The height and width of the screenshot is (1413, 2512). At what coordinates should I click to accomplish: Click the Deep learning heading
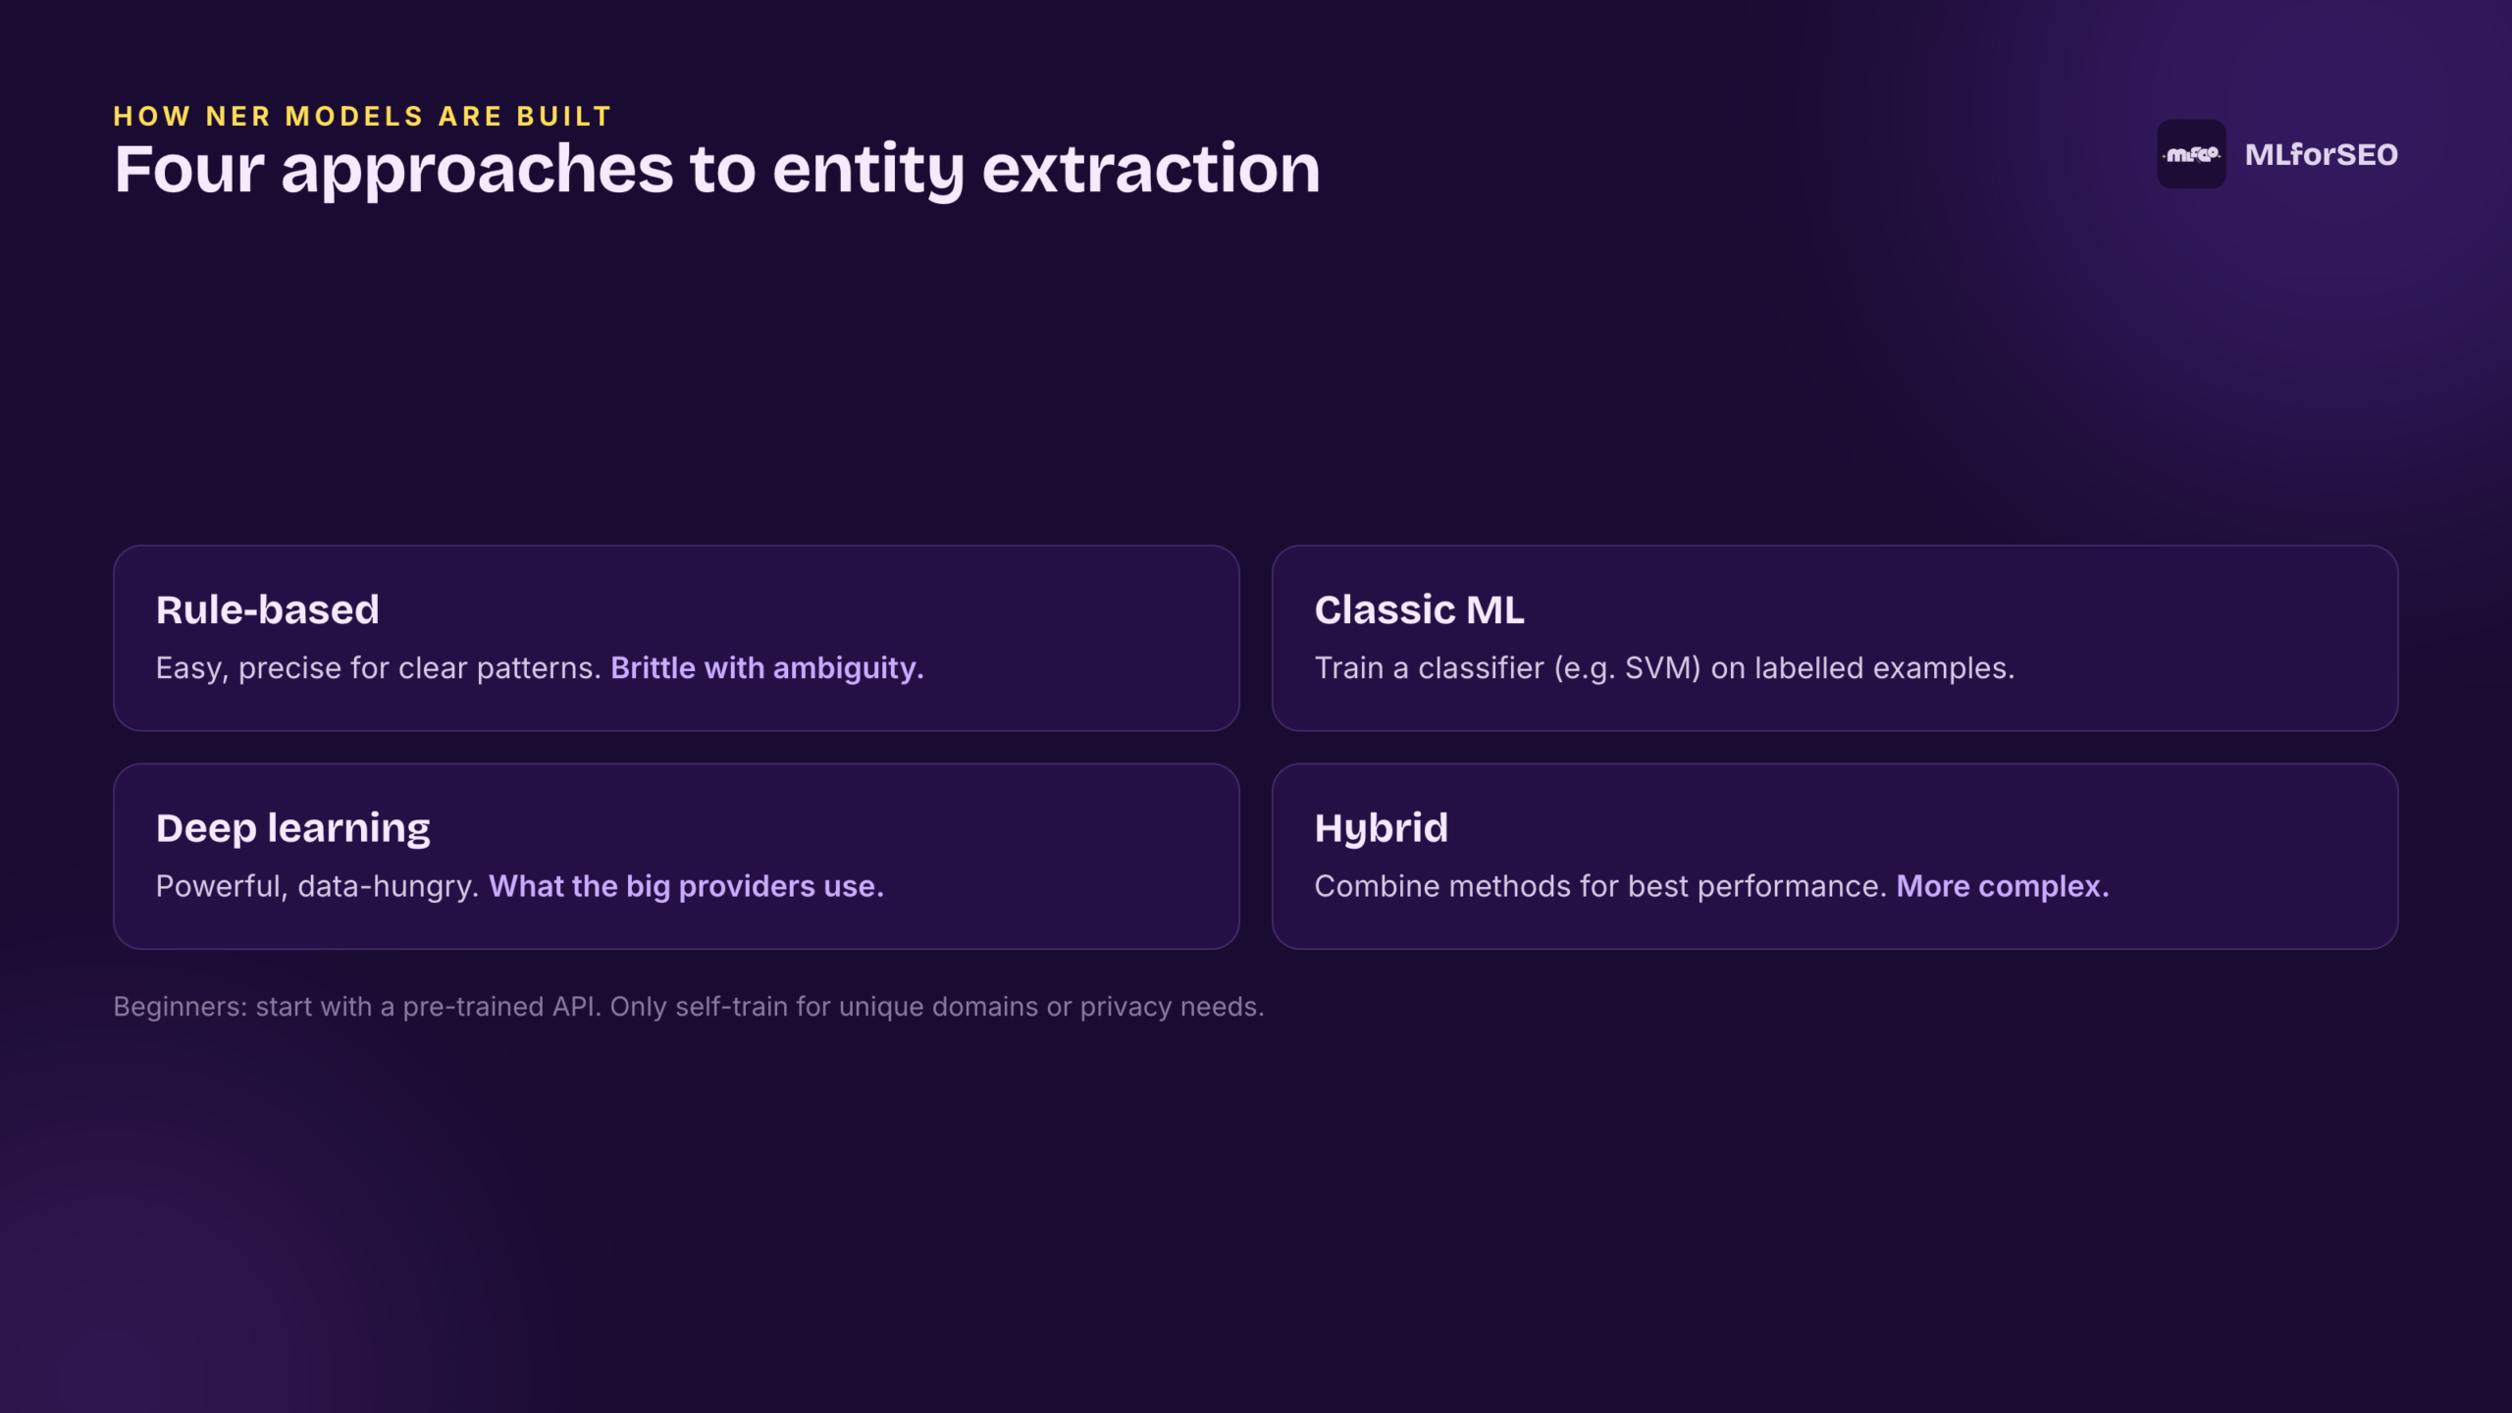point(292,828)
